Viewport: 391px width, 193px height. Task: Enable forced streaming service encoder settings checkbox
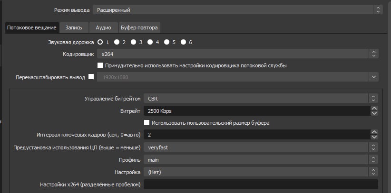coord(100,65)
